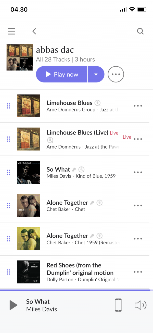Go back using the back arrow
The image size is (153, 333).
[34, 31]
